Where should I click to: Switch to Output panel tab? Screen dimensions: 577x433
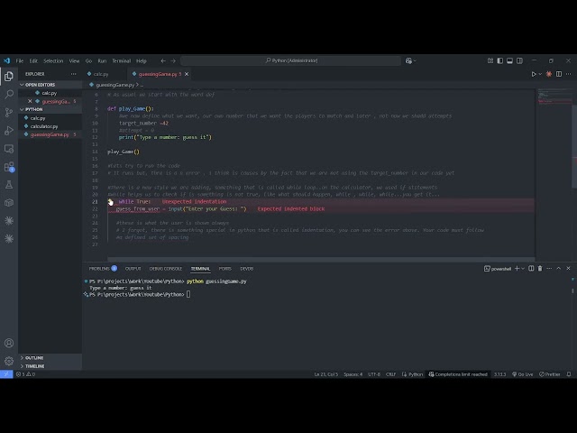[133, 269]
